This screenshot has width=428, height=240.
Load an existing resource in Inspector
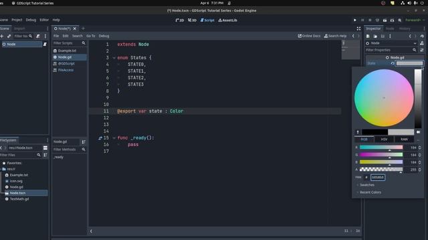(375, 36)
